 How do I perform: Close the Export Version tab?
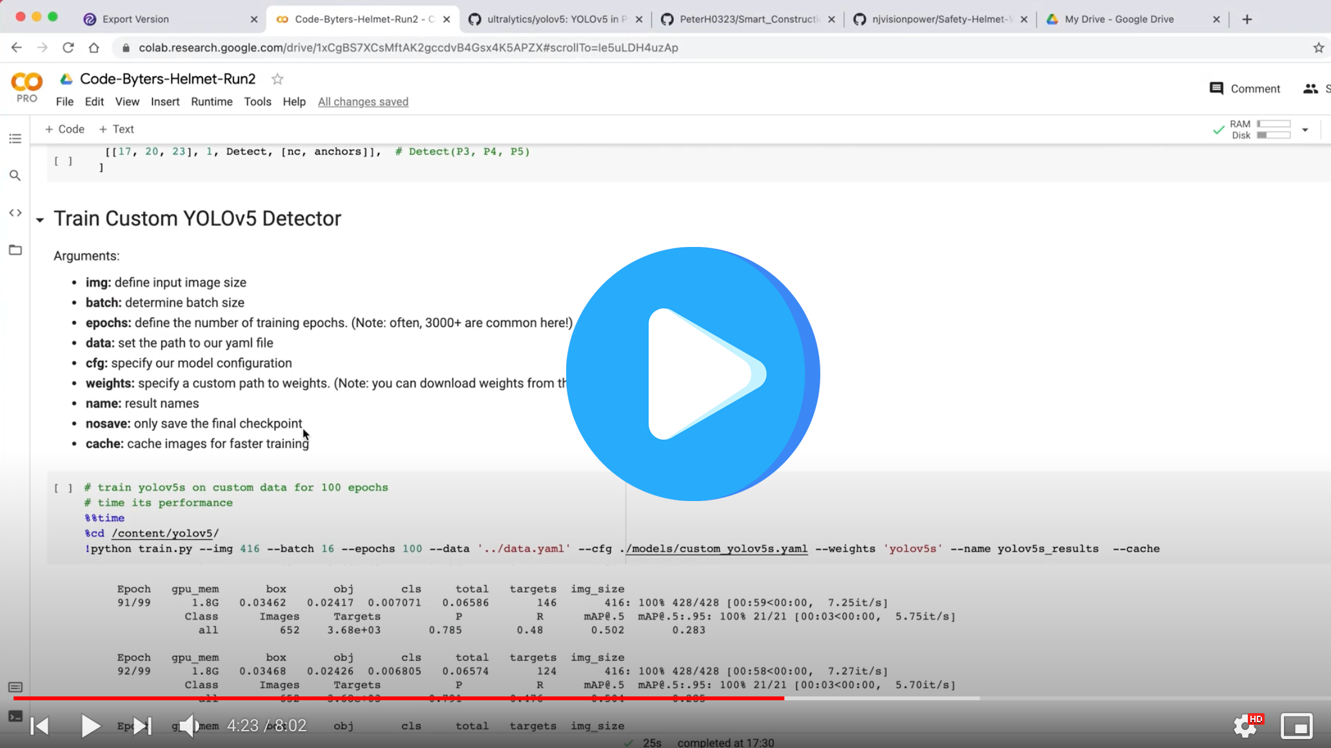pos(254,19)
